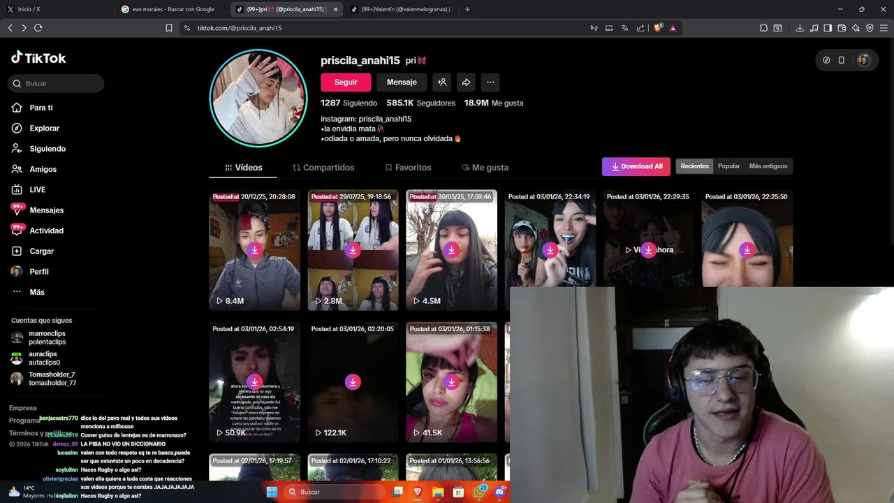894x503 pixels.
Task: Sort videos by Popular
Action: (x=728, y=166)
